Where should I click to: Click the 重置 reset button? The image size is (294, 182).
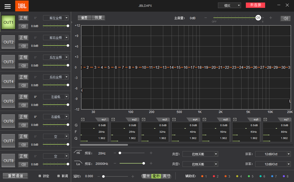pos(84,18)
